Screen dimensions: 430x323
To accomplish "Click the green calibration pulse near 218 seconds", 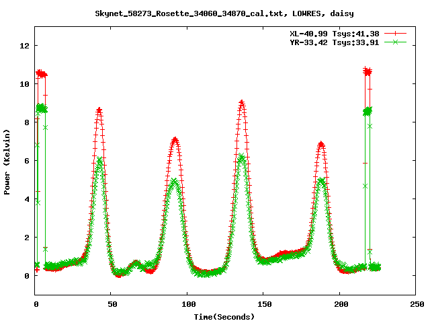I will (368, 112).
